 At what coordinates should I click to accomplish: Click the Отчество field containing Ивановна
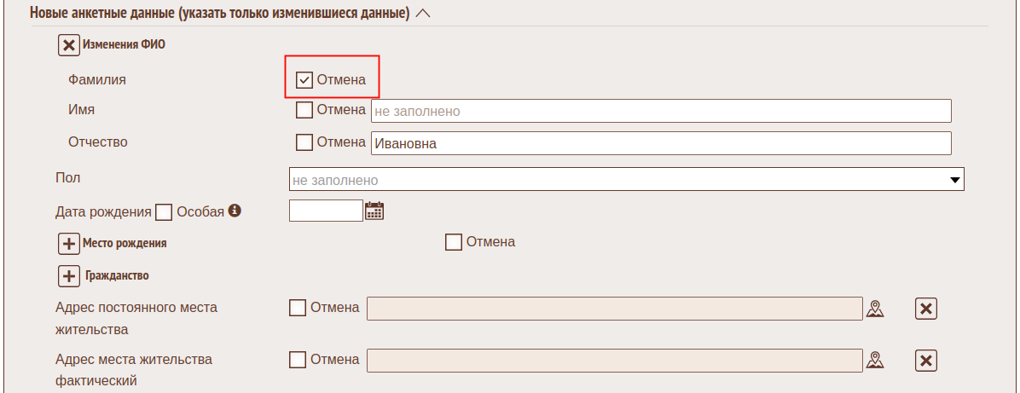coord(660,143)
